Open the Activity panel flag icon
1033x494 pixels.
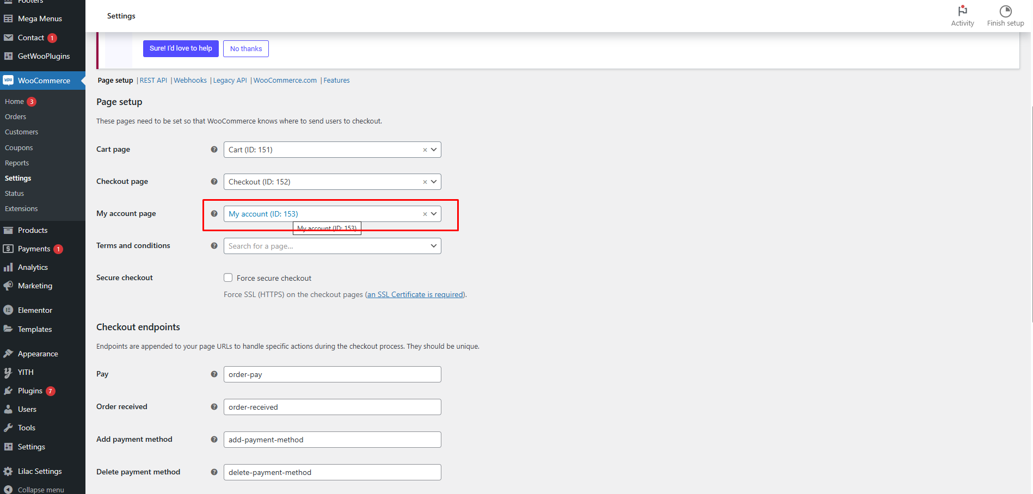point(962,11)
